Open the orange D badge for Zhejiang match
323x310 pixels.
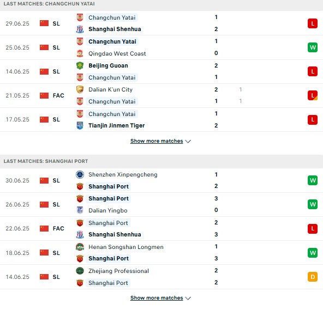click(313, 277)
